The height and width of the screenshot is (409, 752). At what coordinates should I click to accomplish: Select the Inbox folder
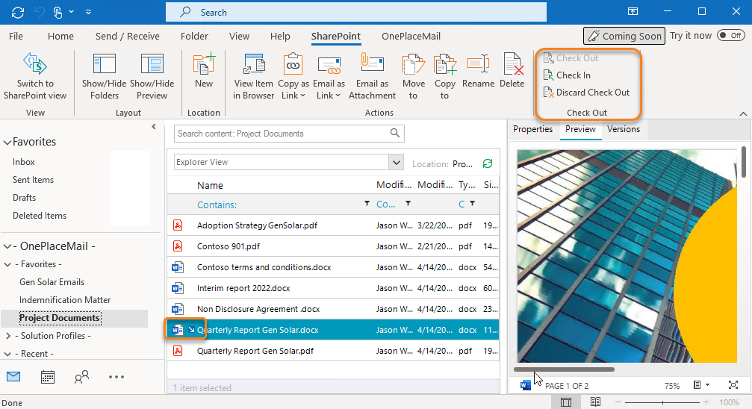[x=23, y=162]
